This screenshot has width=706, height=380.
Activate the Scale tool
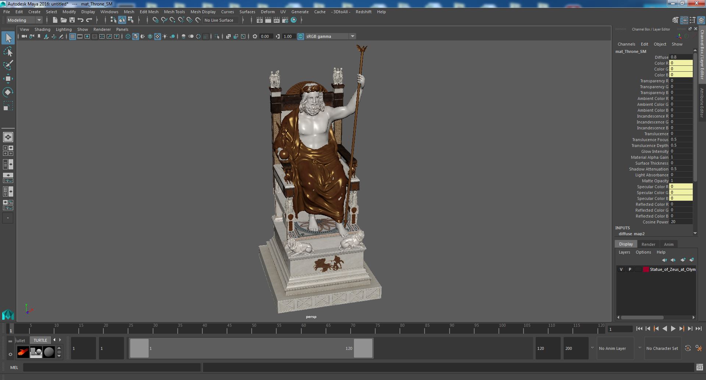8,106
